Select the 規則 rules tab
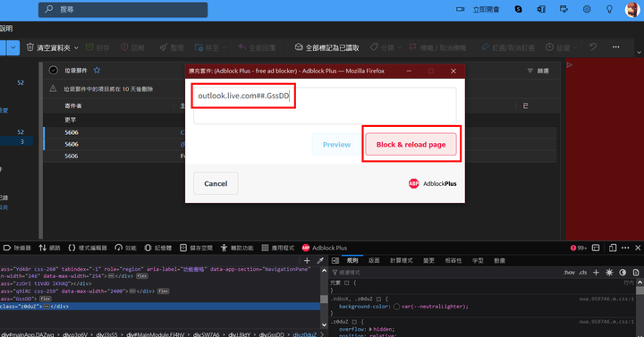644x337 pixels. tap(352, 261)
